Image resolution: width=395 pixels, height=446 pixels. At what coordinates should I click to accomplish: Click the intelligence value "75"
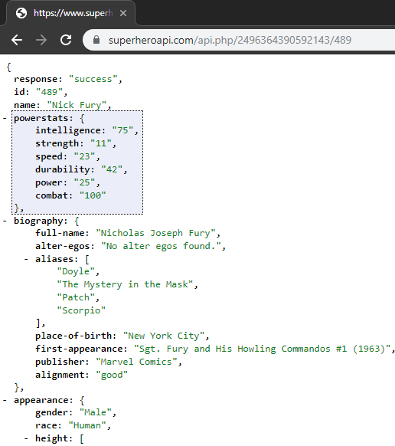[x=122, y=130]
